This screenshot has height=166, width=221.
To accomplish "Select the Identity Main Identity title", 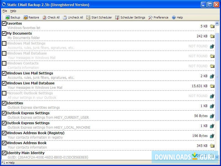I will pyautogui.click(x=25, y=153).
